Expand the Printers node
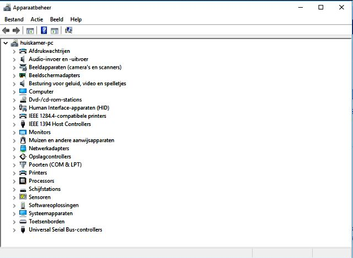This screenshot has width=353, height=258. point(14,173)
